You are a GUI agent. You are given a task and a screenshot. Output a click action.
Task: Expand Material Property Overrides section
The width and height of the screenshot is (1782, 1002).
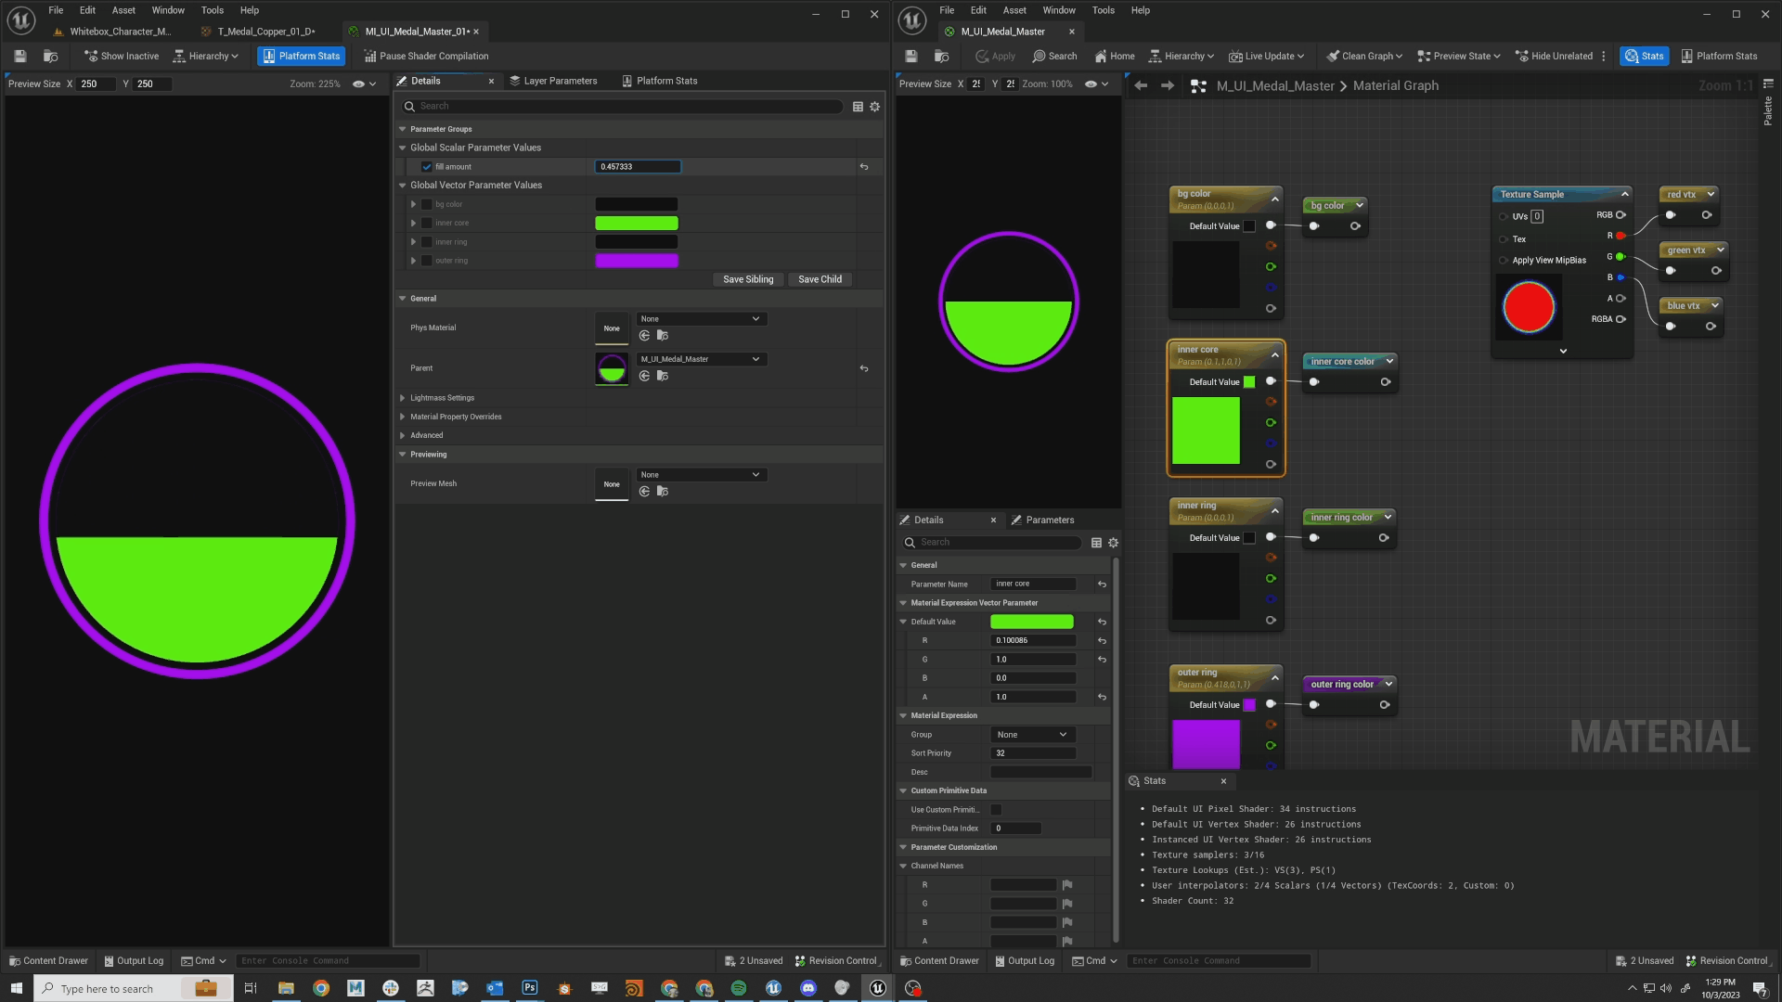[403, 417]
